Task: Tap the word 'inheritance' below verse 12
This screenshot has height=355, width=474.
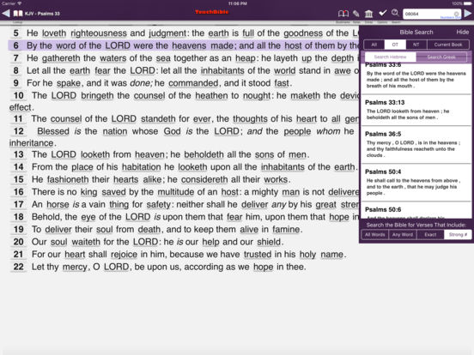Action: coord(31,143)
